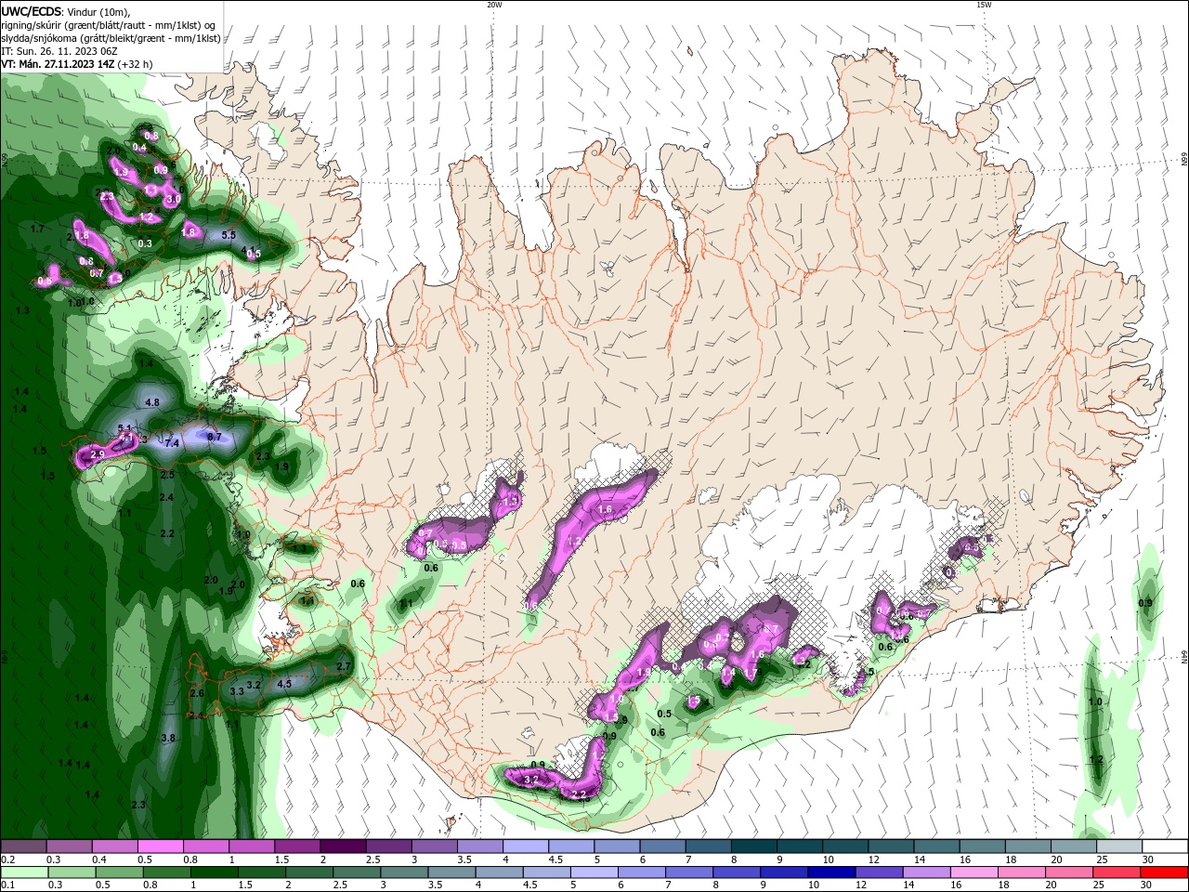Click the white snow legend swatch at 30
1189x892 pixels.
pyautogui.click(x=1165, y=846)
